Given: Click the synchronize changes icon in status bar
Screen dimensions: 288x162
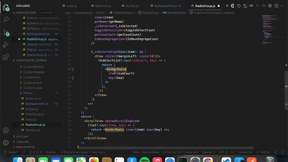Looking at the screenshot, I should 24,152.
